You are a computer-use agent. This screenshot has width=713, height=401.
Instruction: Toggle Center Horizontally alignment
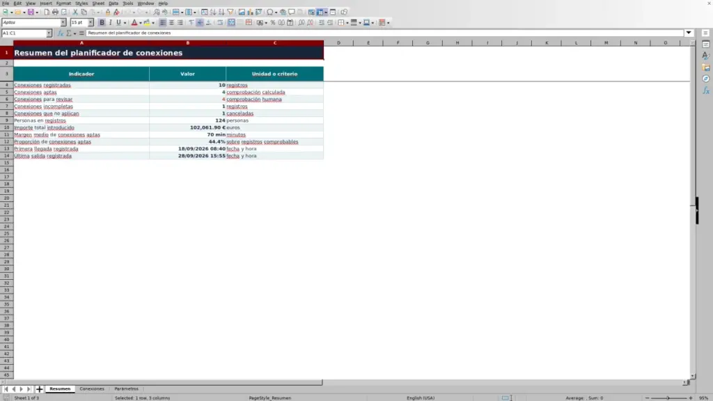point(171,22)
